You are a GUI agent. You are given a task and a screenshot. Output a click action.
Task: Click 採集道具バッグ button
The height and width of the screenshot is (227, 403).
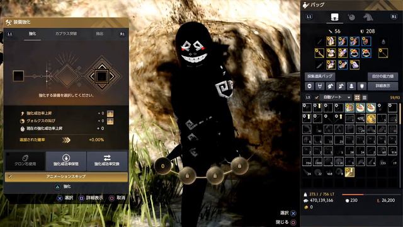click(320, 76)
